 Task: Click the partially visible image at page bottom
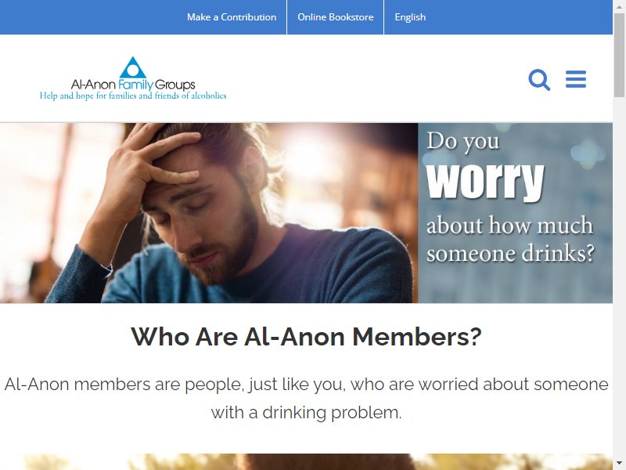(x=306, y=461)
